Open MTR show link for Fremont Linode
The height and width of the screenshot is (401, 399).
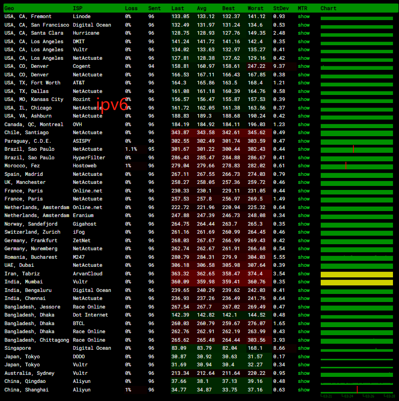[304, 17]
